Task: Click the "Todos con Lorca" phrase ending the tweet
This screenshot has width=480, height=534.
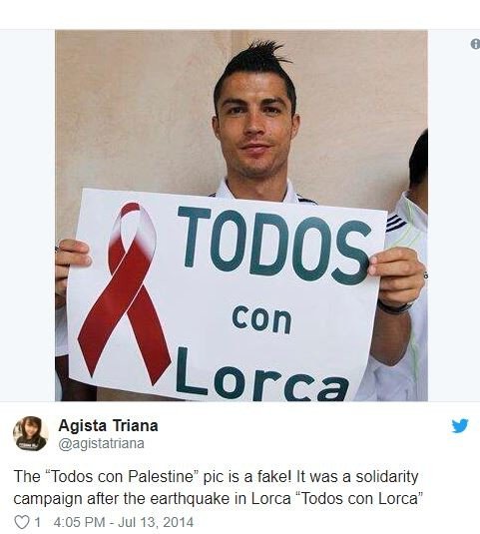Action: pos(360,499)
